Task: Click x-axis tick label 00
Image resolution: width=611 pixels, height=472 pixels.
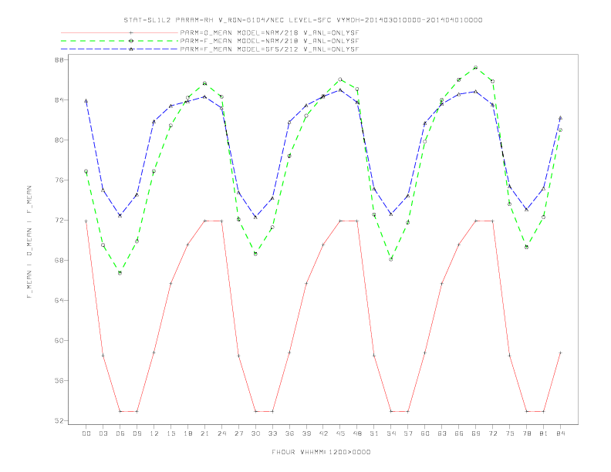Action: point(86,433)
